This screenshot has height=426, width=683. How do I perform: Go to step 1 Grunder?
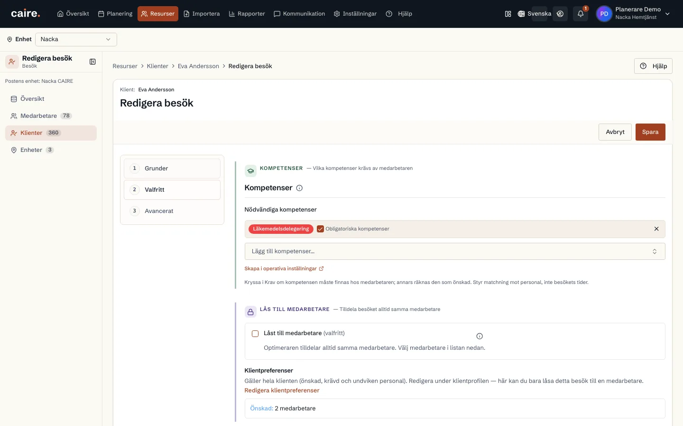point(172,169)
